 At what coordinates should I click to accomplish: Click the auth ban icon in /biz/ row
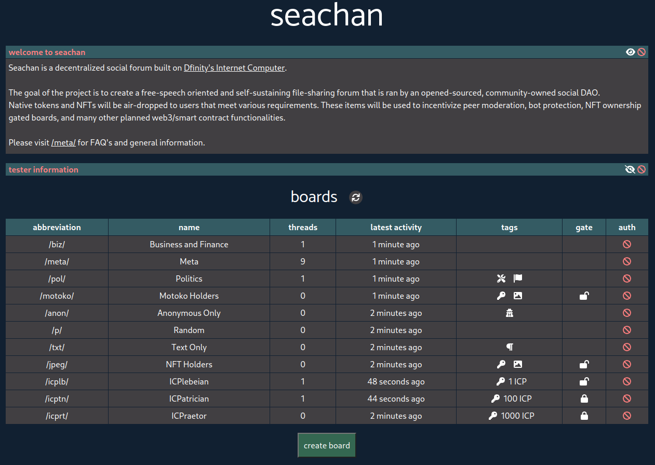tap(627, 244)
